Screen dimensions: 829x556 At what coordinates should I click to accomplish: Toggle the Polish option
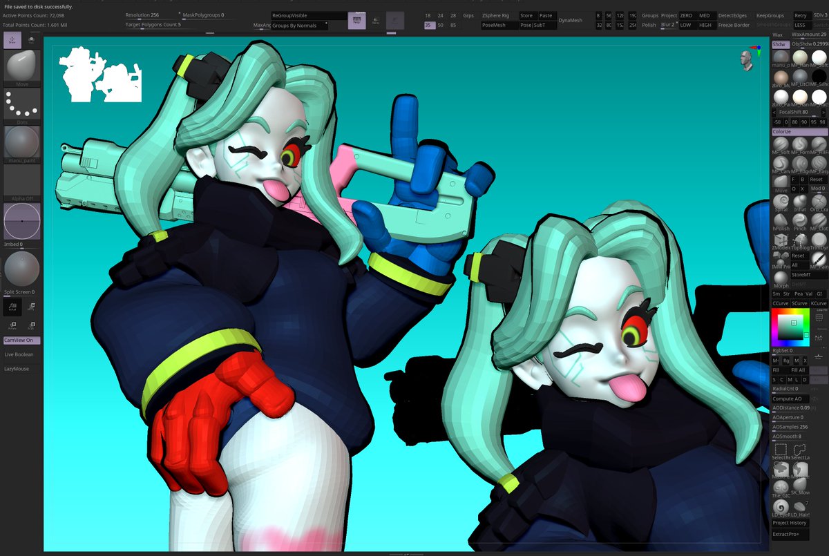(649, 25)
